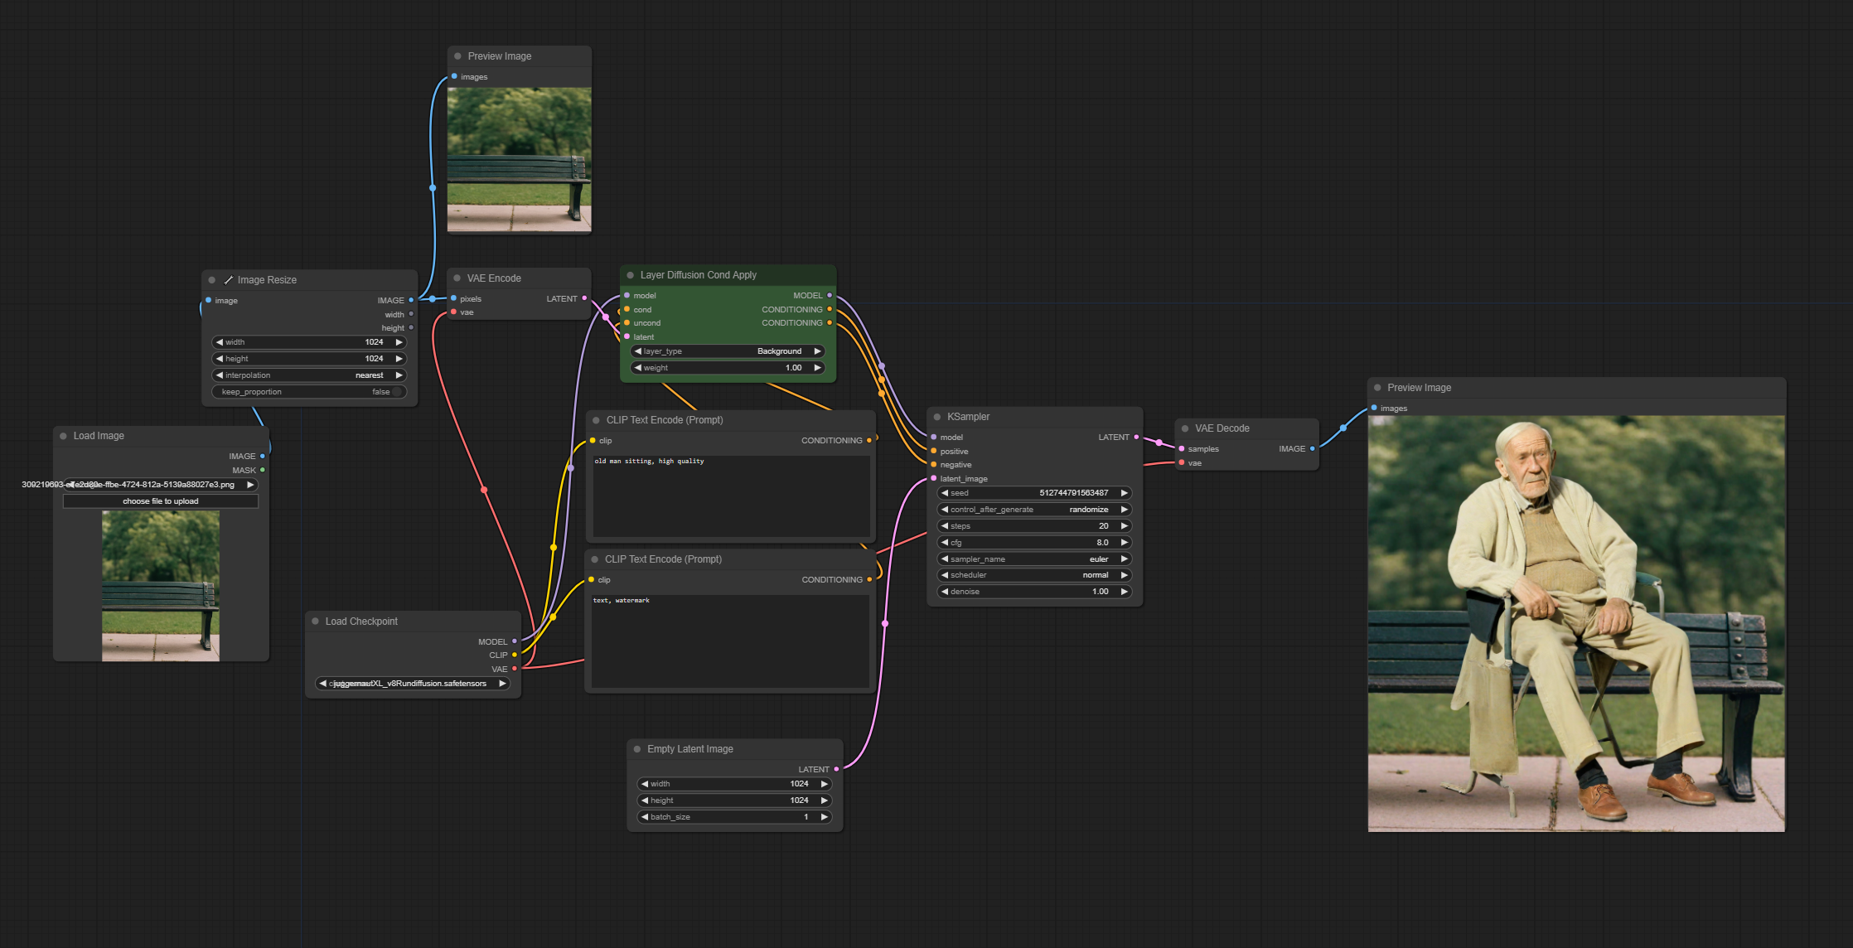Click the Load Checkpoint MODEL output connector
1853x948 pixels.
point(514,641)
